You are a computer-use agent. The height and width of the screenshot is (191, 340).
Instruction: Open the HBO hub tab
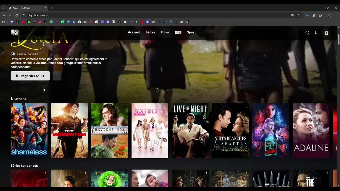[178, 32]
